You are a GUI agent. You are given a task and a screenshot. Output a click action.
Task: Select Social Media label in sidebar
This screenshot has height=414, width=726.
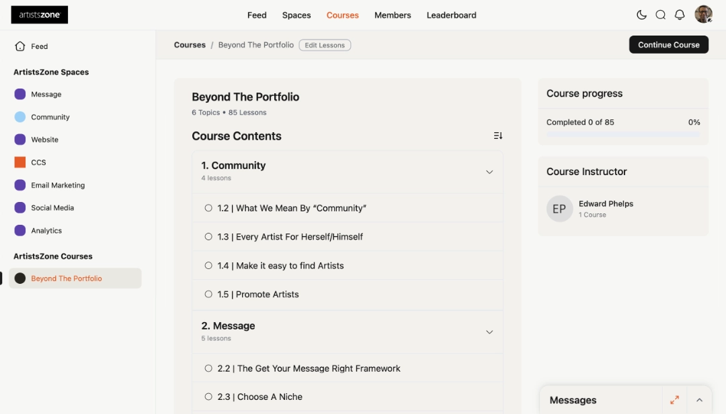coord(52,207)
